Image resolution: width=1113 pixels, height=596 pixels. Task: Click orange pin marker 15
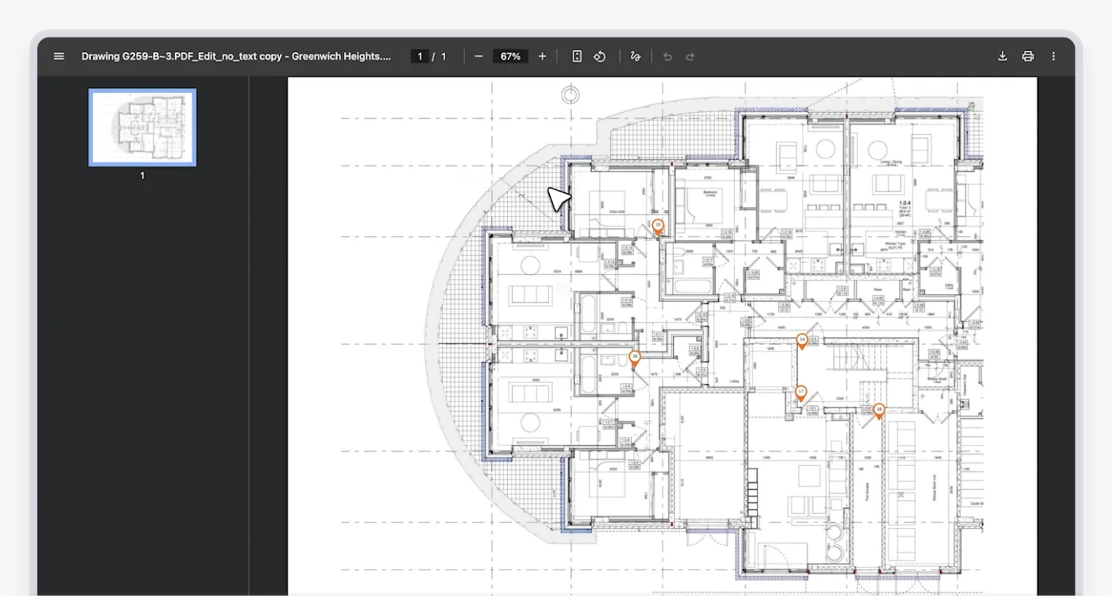(x=658, y=227)
